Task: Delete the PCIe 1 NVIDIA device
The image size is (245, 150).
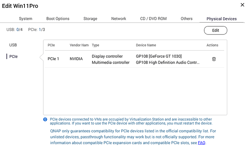Action: tap(214, 59)
